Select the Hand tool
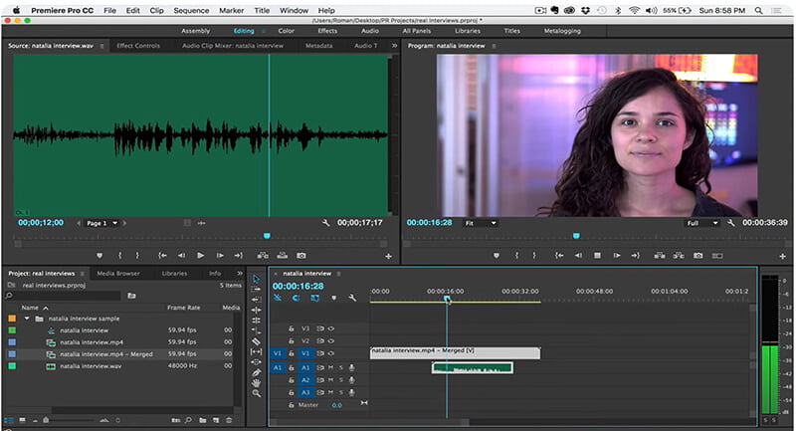This screenshot has width=796, height=431. [x=257, y=383]
